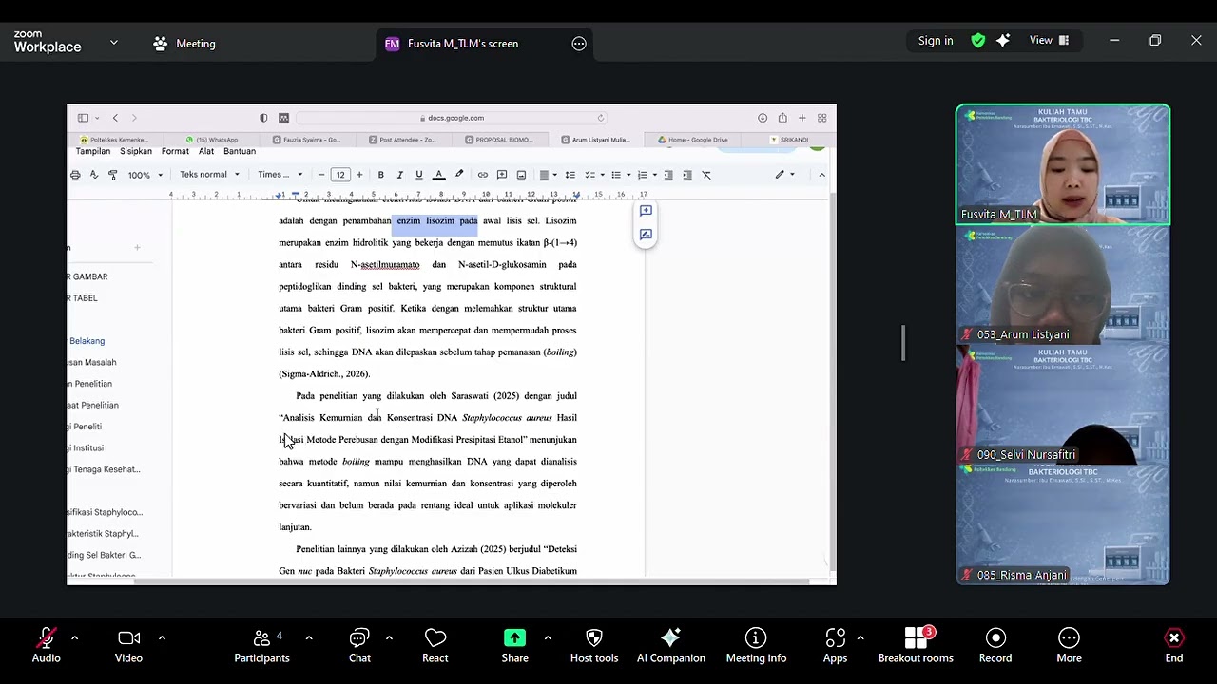Insert a link with the link icon
This screenshot has height=684, width=1217.
(483, 175)
